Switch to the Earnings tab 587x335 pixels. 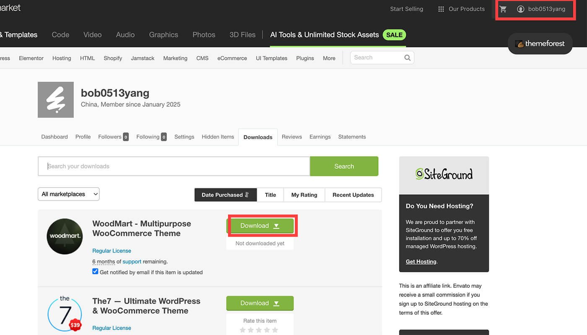[x=320, y=137]
